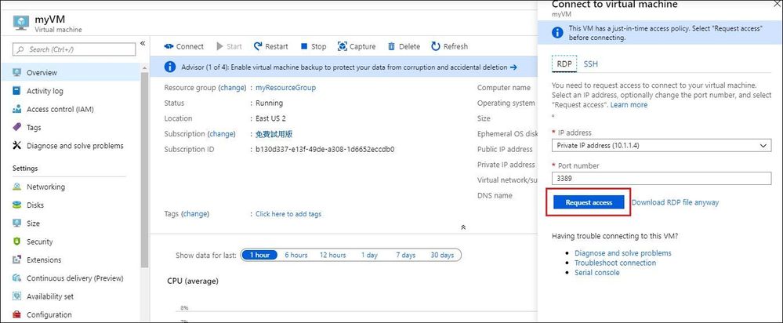Open myResourceGroup link
783x323 pixels.
(285, 87)
